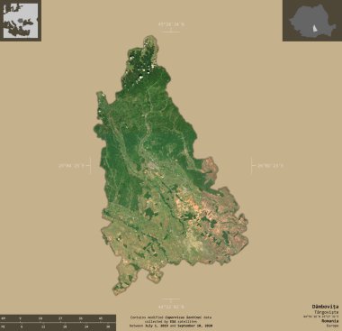
Task: Click the date range attribution line
Action: point(171,326)
